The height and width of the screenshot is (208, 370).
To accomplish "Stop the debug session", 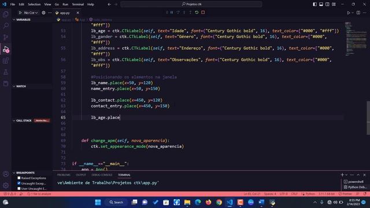I will point(203,12).
